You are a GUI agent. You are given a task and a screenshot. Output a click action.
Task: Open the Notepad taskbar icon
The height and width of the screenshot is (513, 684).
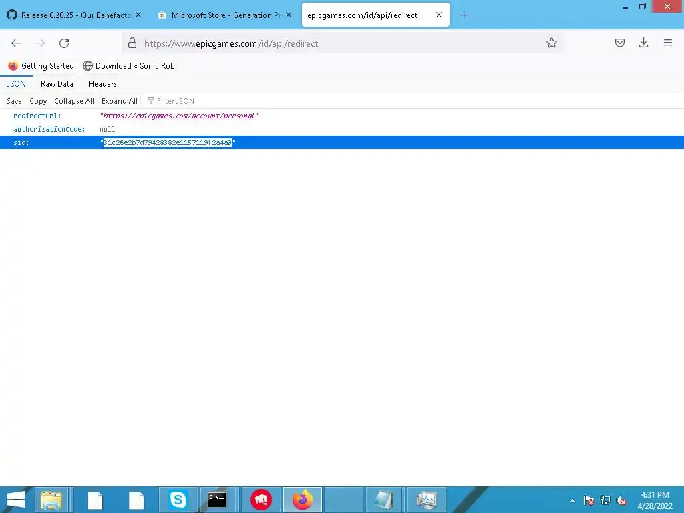click(x=383, y=500)
